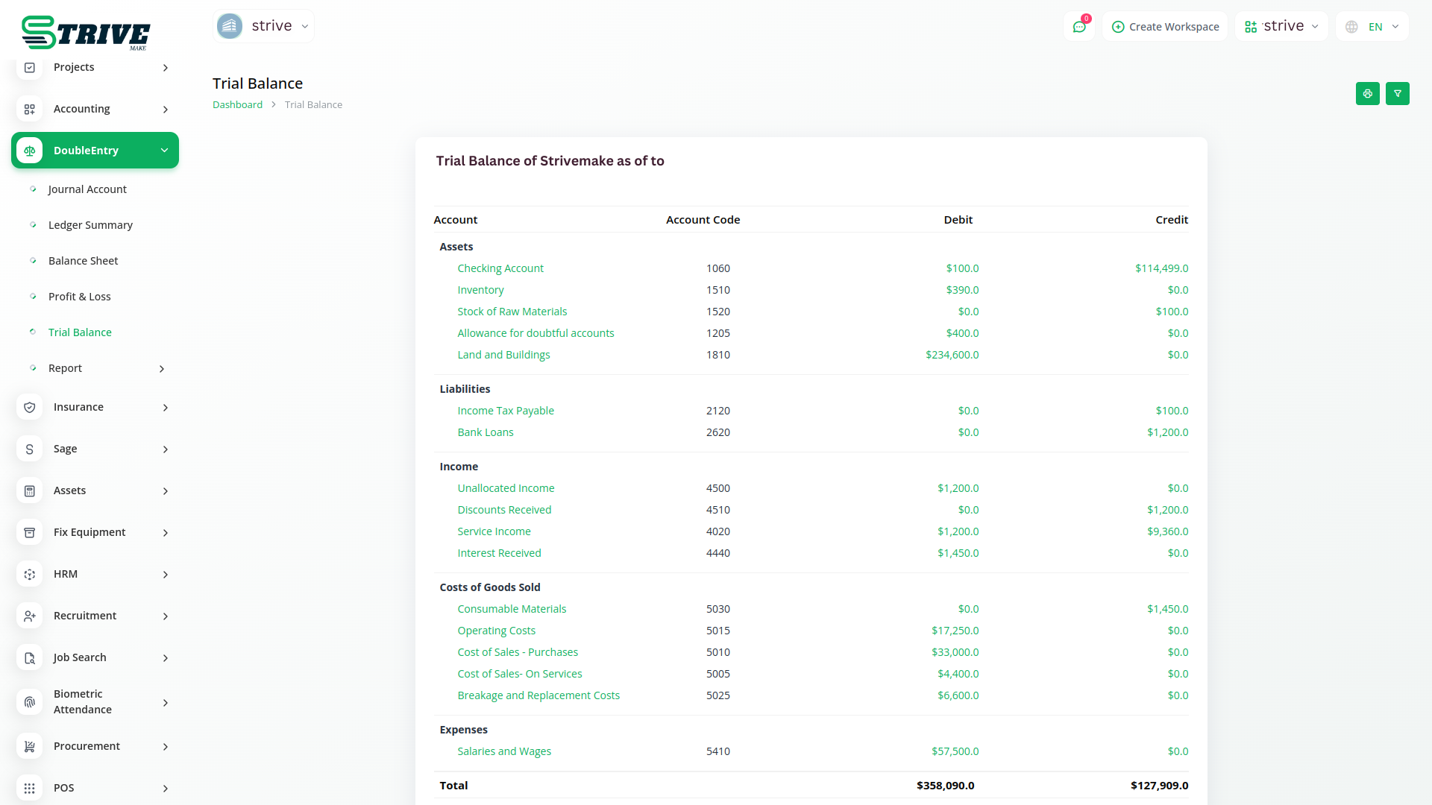The width and height of the screenshot is (1432, 805).
Task: Click the Strive Make logo
Action: (86, 33)
